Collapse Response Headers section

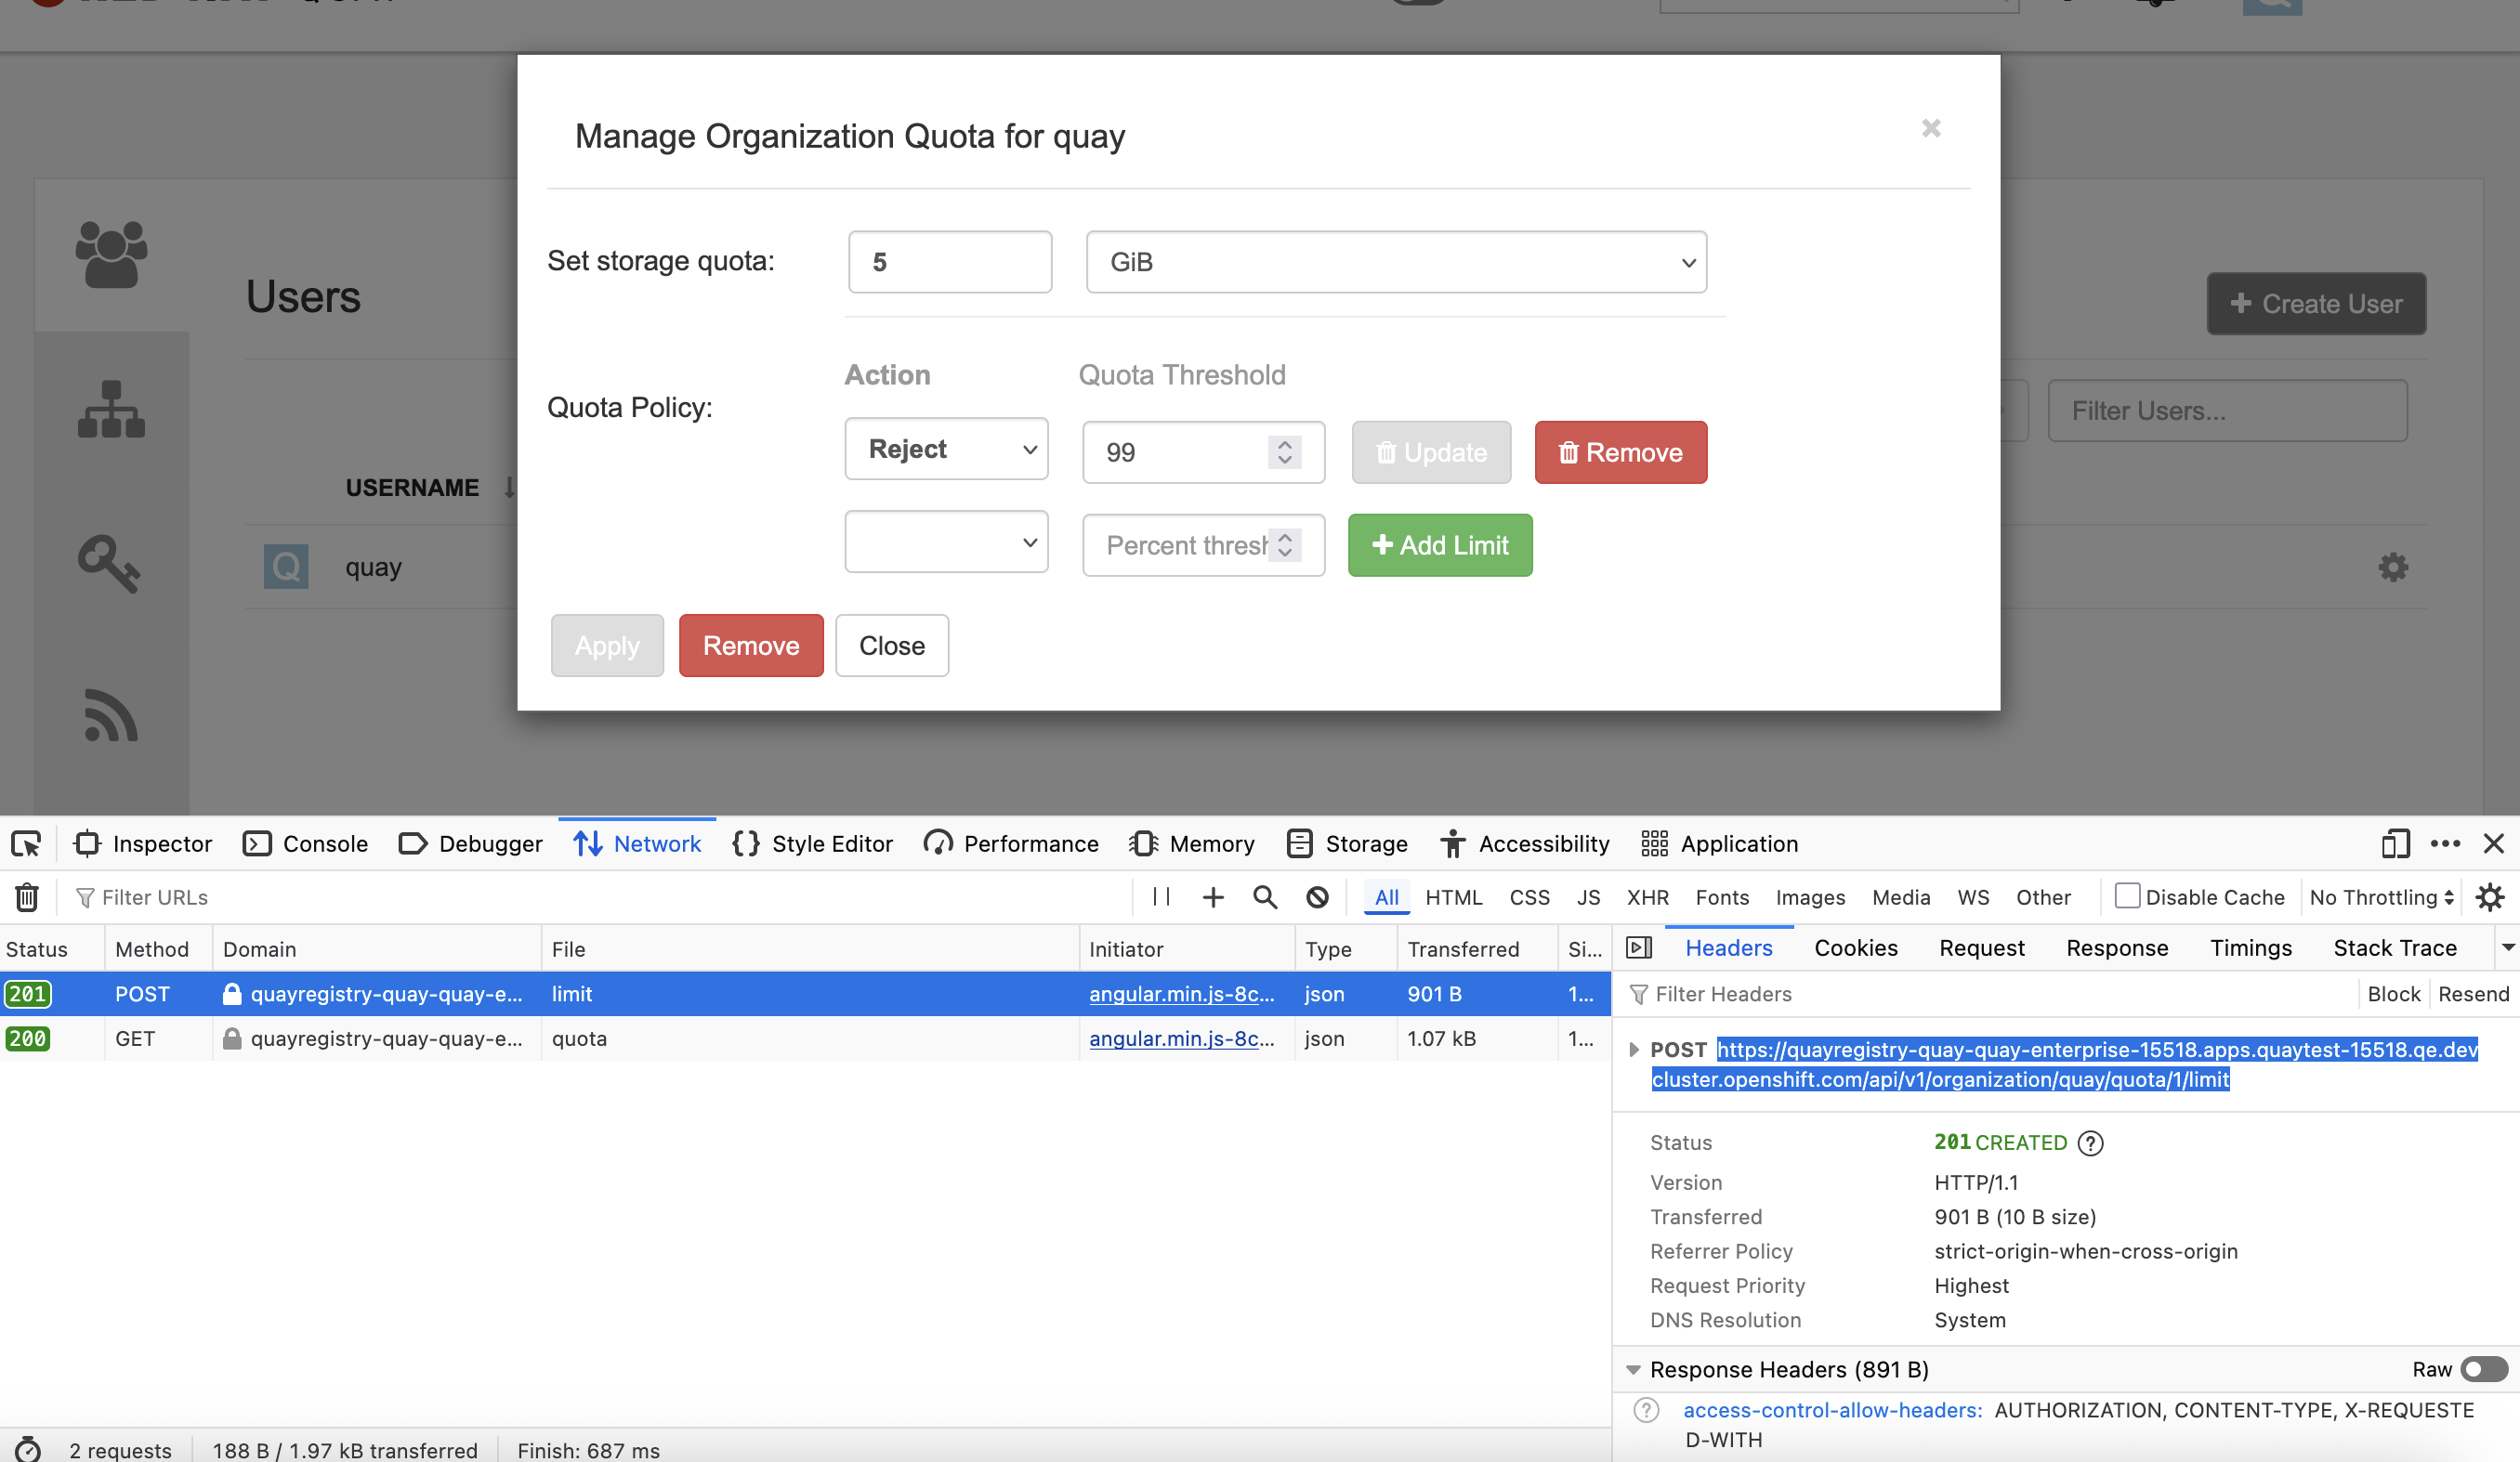tap(1634, 1369)
